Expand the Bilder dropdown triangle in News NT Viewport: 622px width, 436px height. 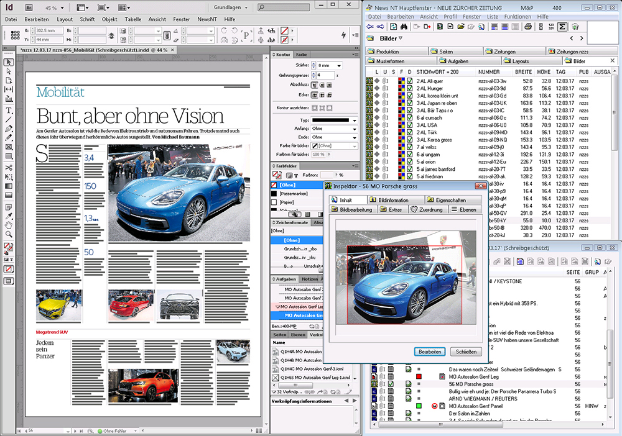pos(400,39)
